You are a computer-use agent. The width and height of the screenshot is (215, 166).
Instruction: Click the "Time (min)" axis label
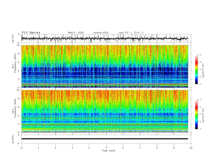click(109, 151)
